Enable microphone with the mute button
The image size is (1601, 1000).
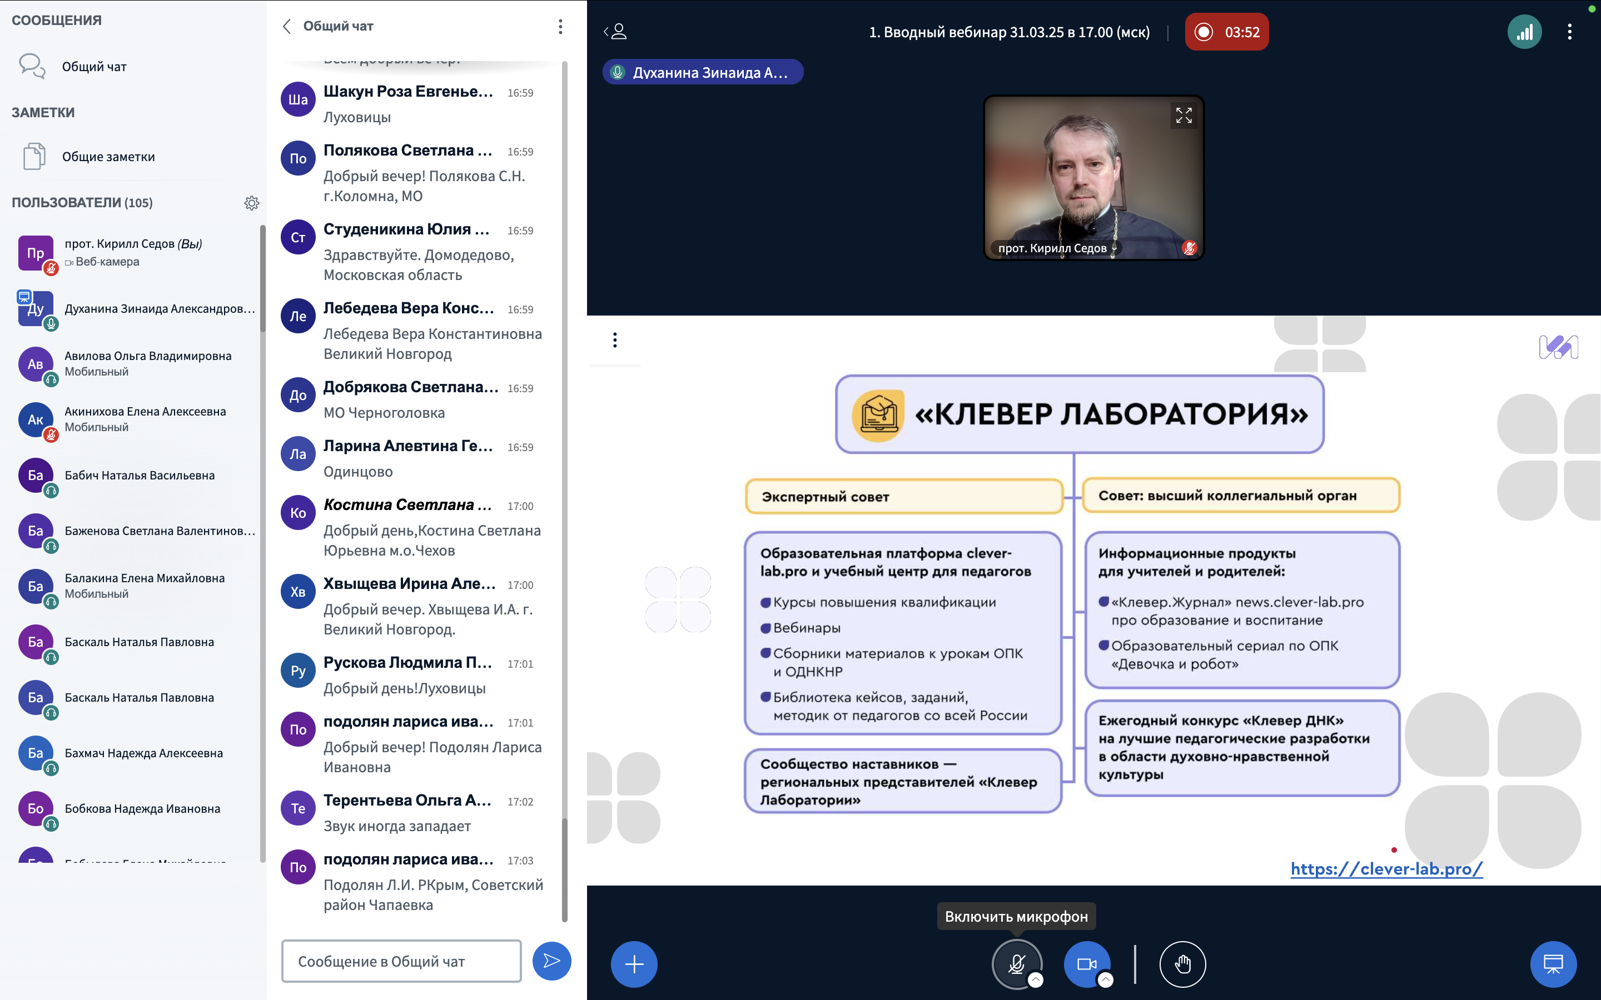1016,964
